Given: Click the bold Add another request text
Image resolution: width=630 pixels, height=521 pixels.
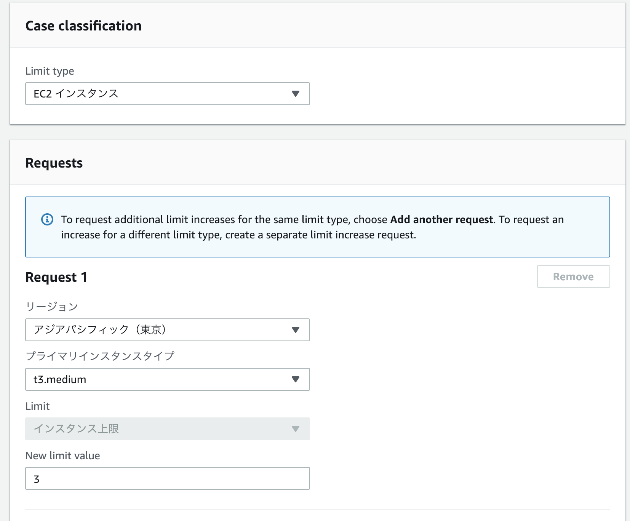Looking at the screenshot, I should coord(442,220).
